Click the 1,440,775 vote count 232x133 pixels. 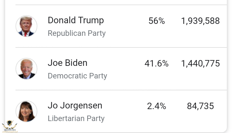tap(200, 64)
